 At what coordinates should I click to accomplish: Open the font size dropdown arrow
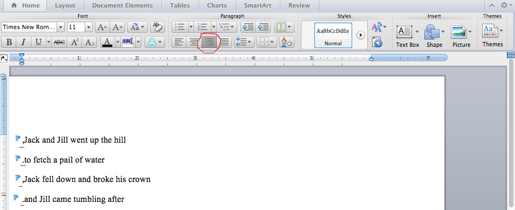(x=88, y=27)
